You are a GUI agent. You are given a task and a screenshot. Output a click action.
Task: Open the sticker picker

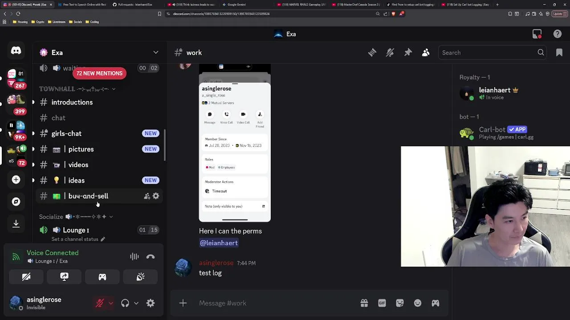coord(400,303)
